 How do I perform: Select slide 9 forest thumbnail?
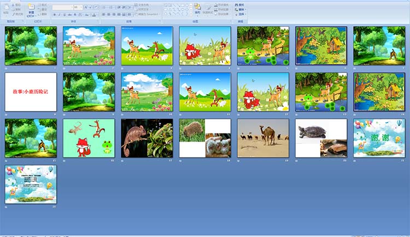click(89, 92)
